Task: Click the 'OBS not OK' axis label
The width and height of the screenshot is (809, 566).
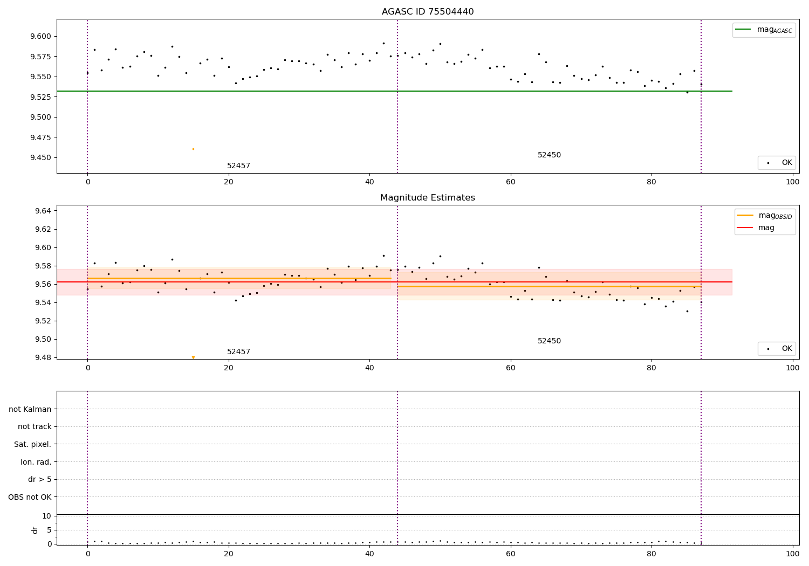Action: (x=30, y=497)
